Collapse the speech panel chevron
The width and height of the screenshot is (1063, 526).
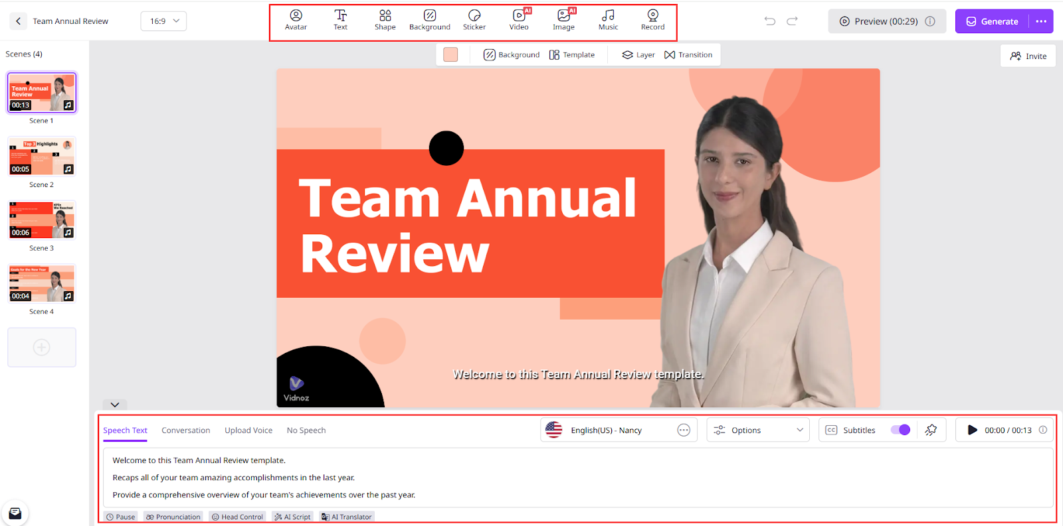click(x=115, y=405)
